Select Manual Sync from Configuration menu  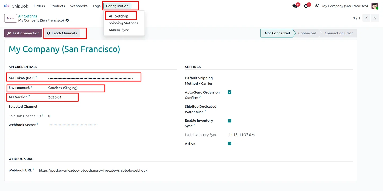tap(119, 30)
